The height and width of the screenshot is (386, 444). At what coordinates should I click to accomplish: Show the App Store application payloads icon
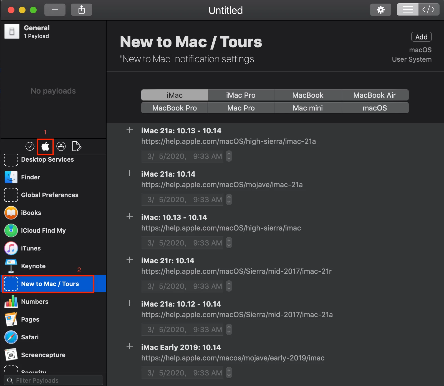(61, 146)
